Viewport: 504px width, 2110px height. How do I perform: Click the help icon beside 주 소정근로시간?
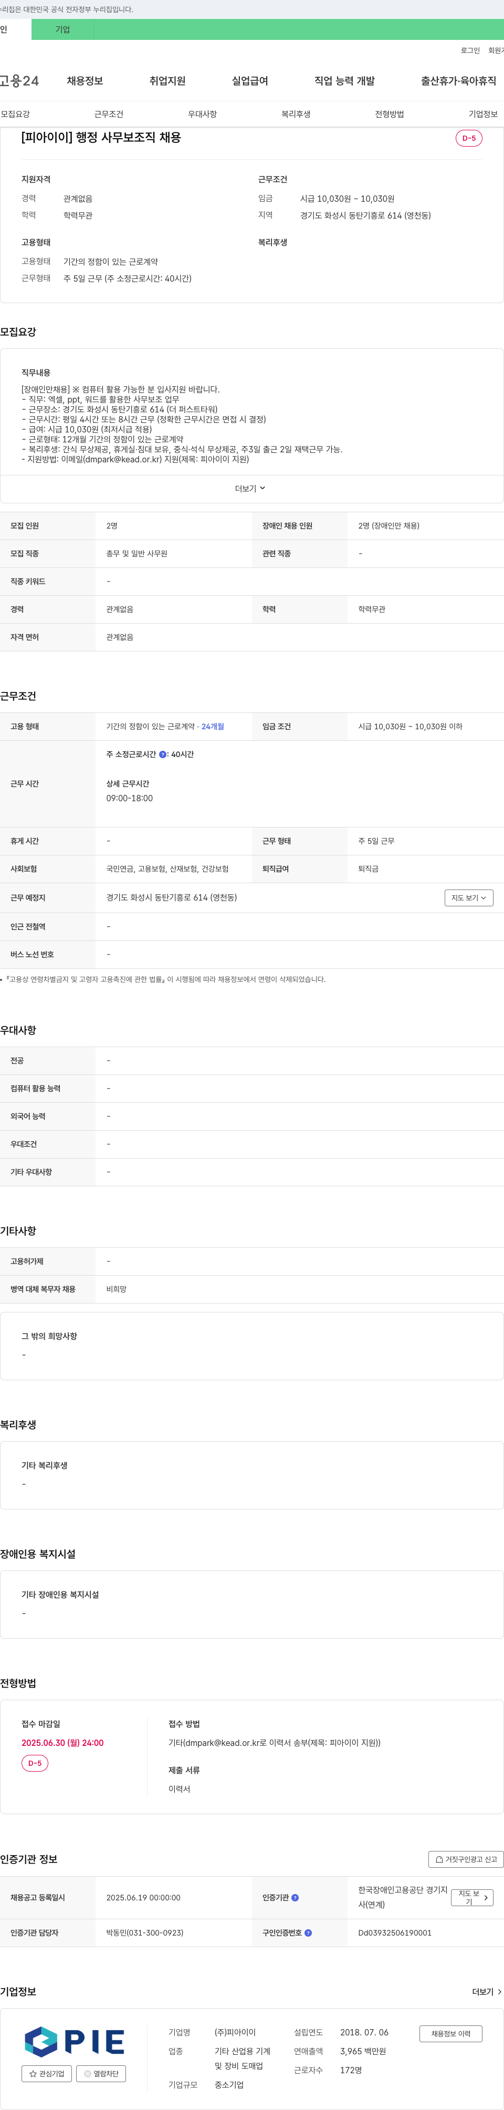point(163,754)
